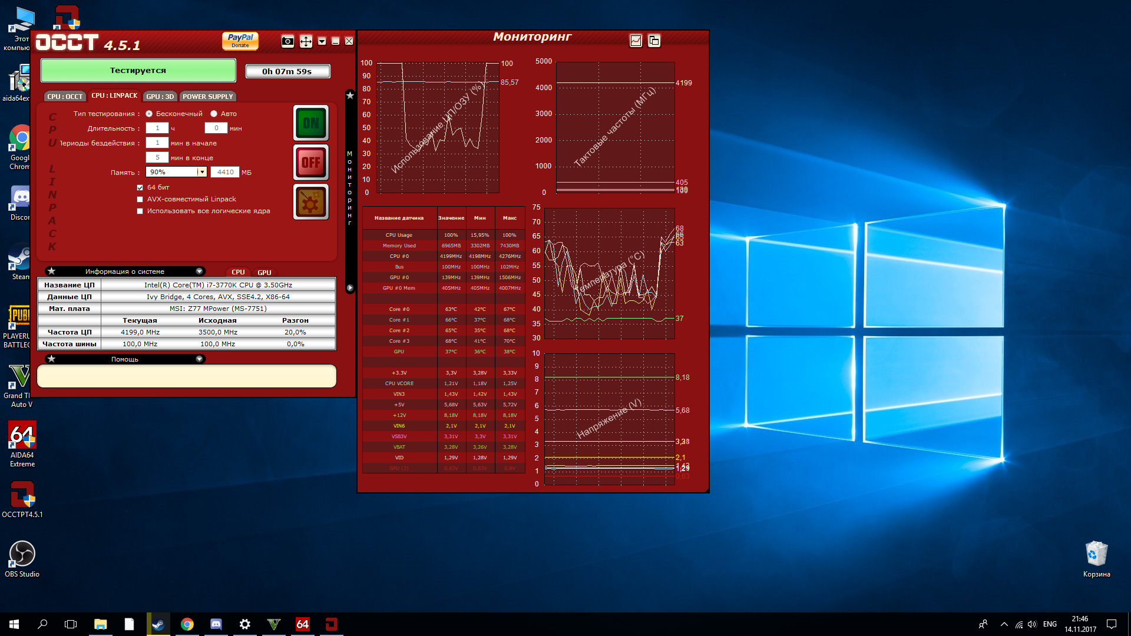The height and width of the screenshot is (636, 1131).
Task: Open AIDA64 from the taskbar
Action: 302,624
